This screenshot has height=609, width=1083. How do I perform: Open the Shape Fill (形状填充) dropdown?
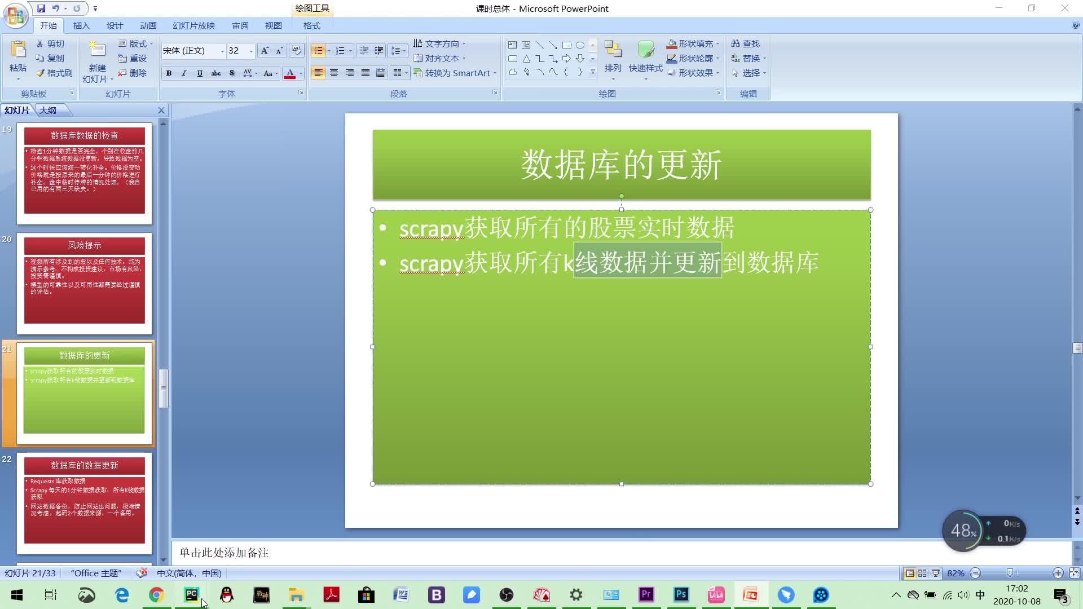click(x=693, y=43)
